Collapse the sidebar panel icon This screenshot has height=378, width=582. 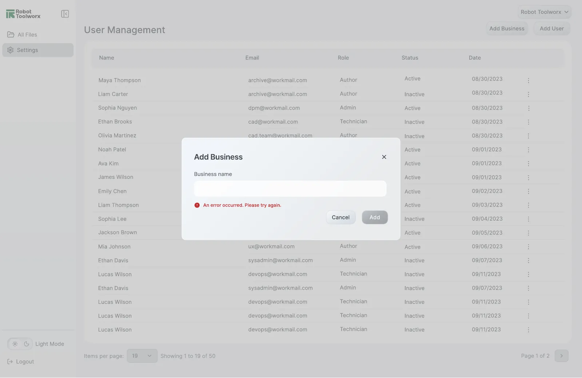coord(65,14)
